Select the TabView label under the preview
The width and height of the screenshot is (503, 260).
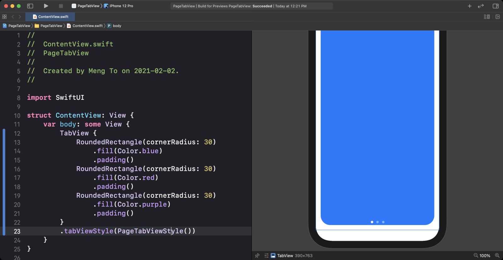click(285, 256)
